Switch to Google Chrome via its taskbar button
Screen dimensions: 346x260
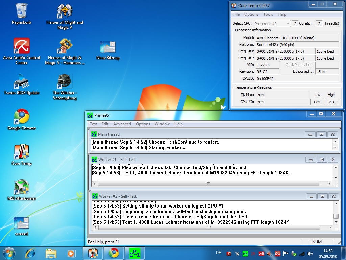pos(114,253)
